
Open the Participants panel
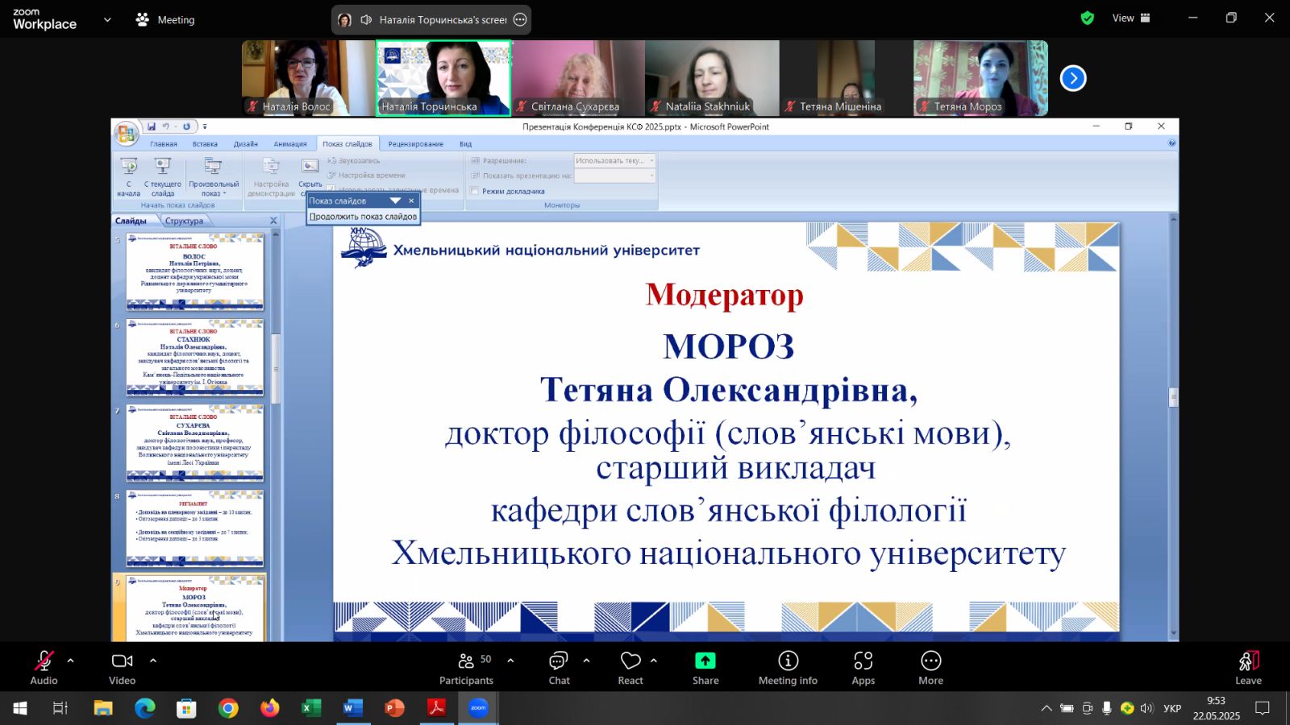click(x=466, y=661)
